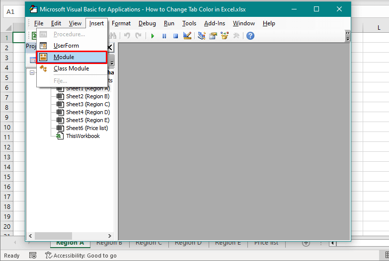Open the Object Browser toolbar icon
Screen dimensions: 389x261
(x=225, y=36)
